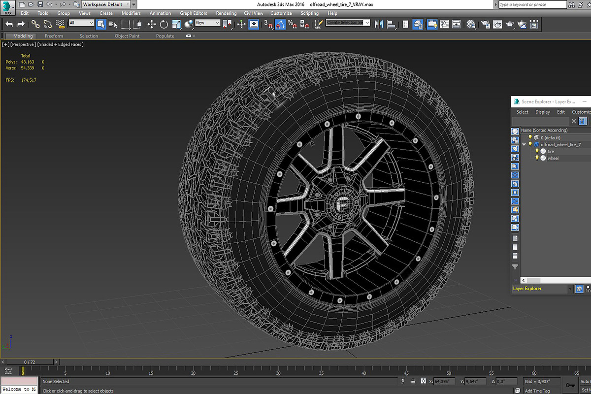Activate Select and Scale tool
Viewport: 591px width, 394px height.
pyautogui.click(x=176, y=24)
